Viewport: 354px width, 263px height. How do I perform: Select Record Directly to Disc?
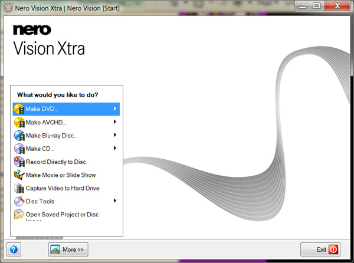click(x=66, y=162)
